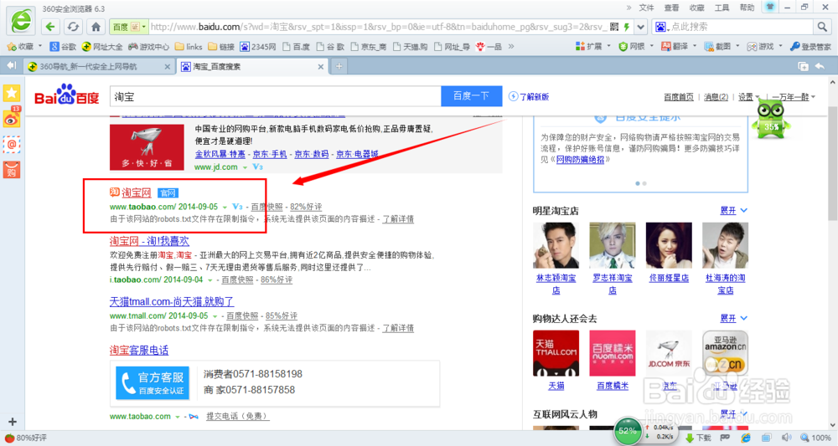Click the 52% memory accelerator ball
The image size is (838, 446).
pos(628,431)
